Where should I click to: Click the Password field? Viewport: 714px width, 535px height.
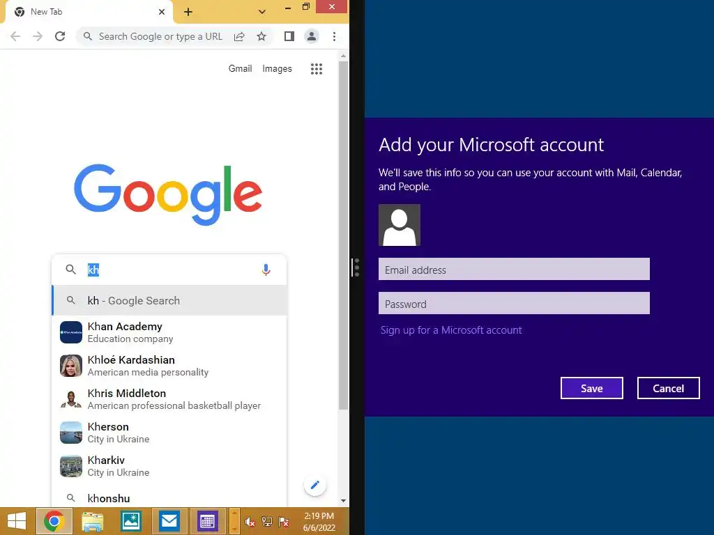(514, 304)
